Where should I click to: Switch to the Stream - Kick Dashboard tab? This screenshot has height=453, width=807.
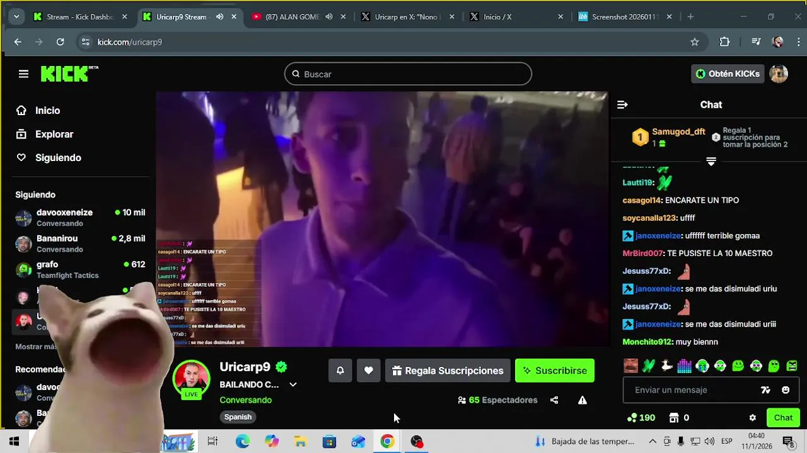80,17
